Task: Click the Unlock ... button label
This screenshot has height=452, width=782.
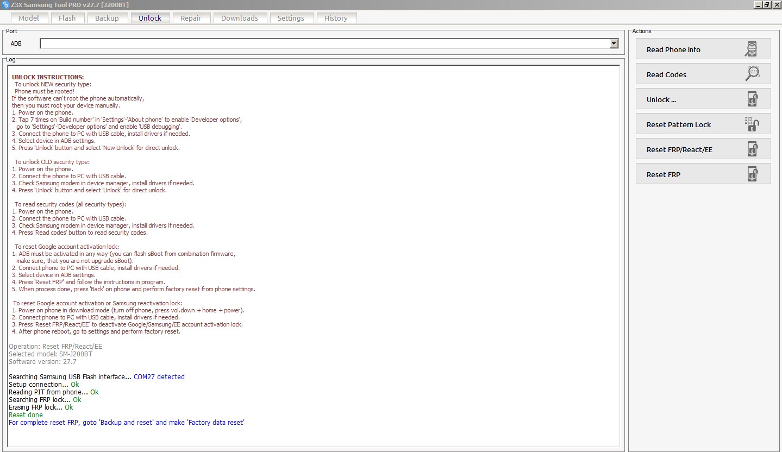Action: (x=661, y=99)
